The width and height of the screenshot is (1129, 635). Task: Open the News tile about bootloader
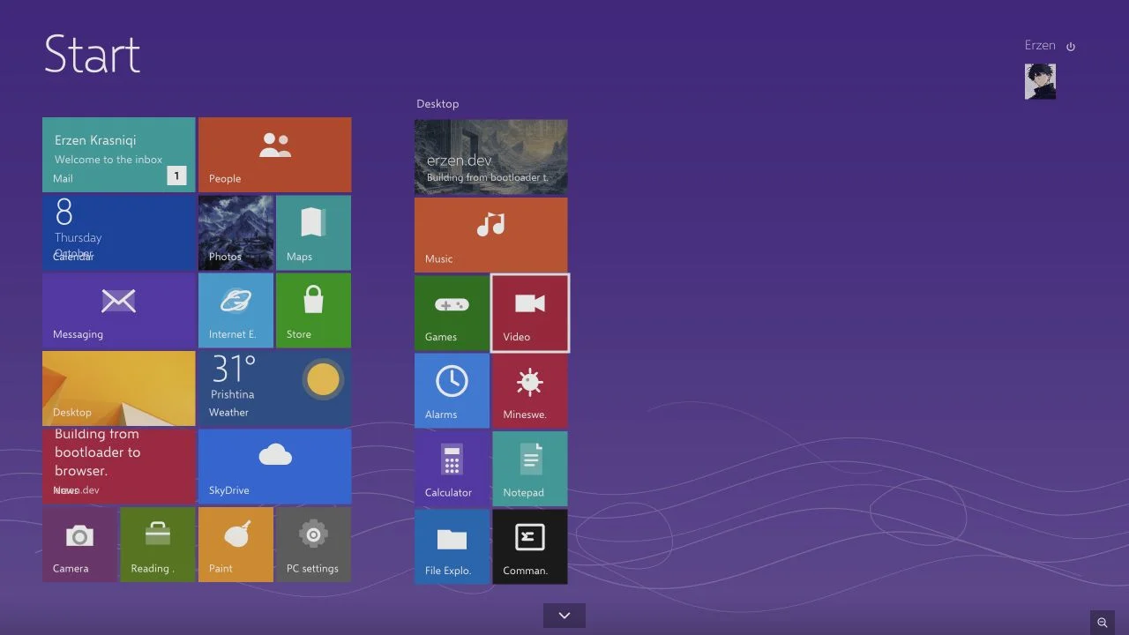pyautogui.click(x=119, y=466)
